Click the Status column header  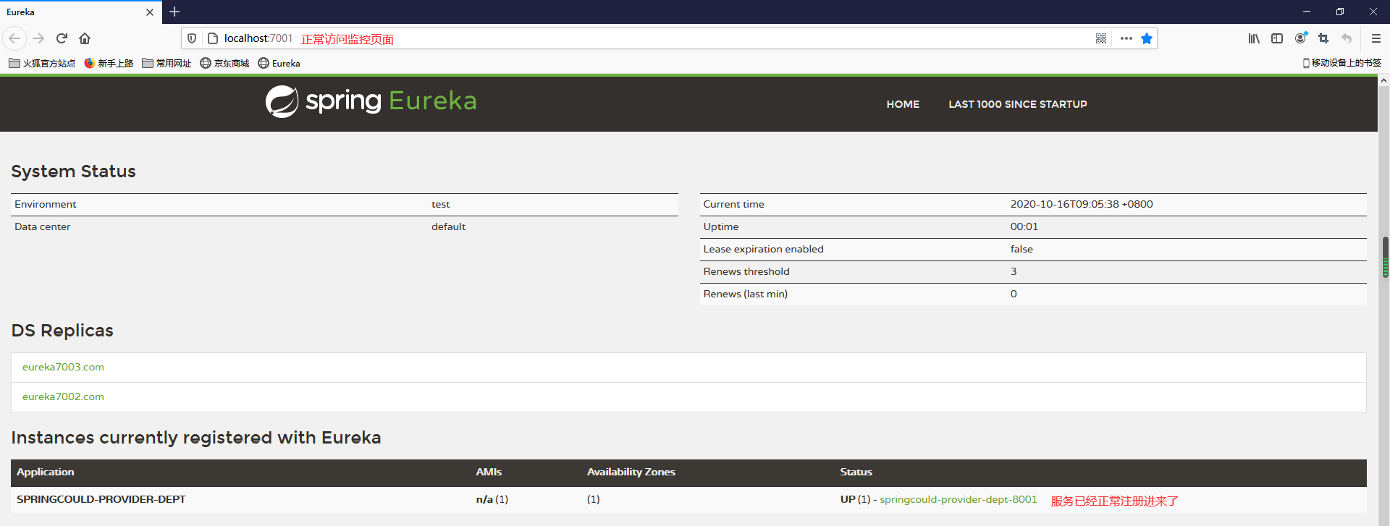pos(856,472)
